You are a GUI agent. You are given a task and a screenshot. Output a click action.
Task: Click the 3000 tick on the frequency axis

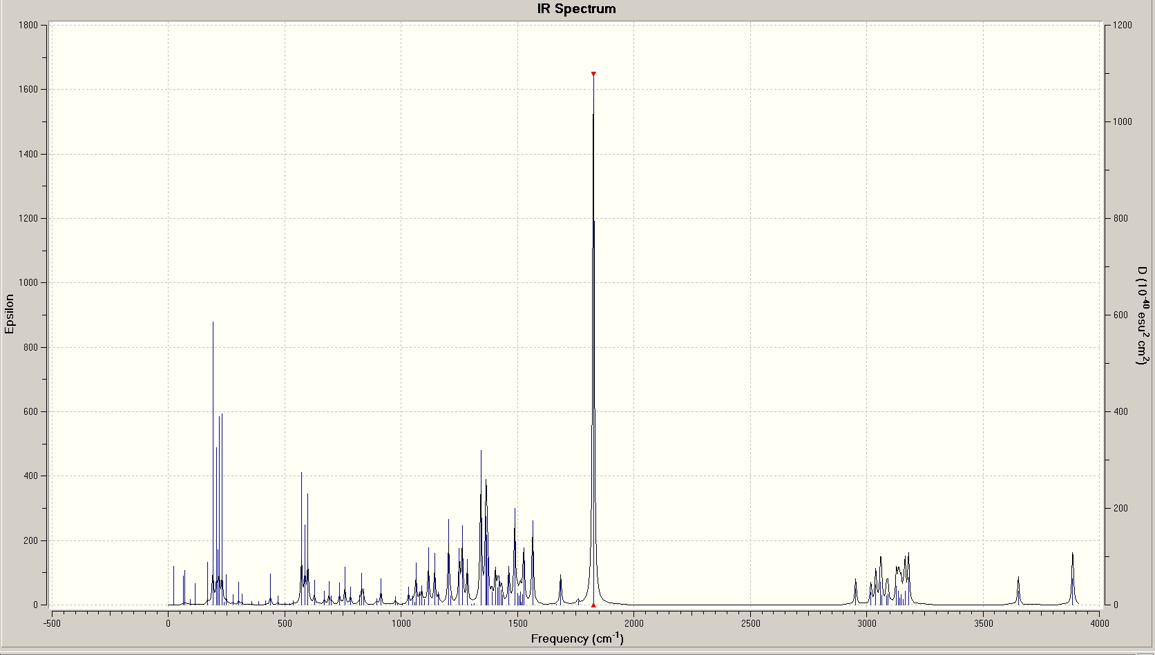pos(867,623)
